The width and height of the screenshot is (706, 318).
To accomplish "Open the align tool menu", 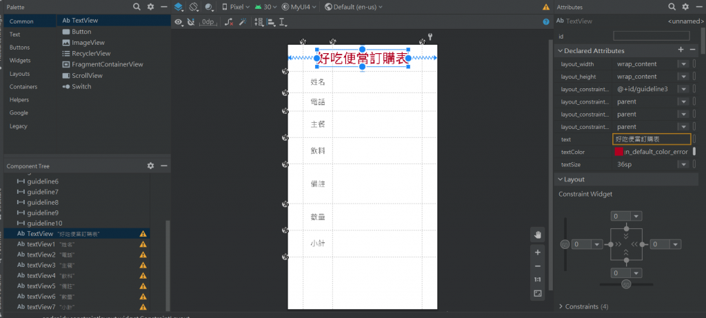I will [x=271, y=21].
